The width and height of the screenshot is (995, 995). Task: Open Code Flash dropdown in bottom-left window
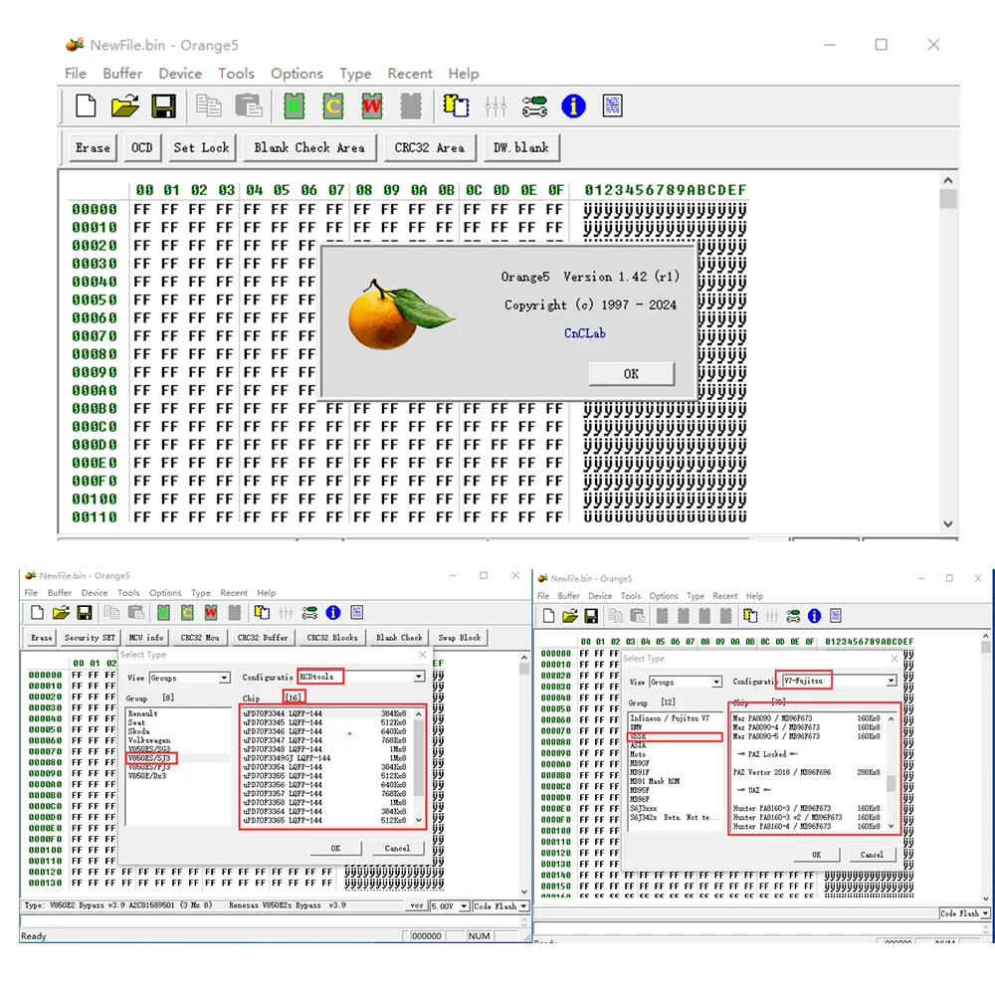tap(523, 906)
